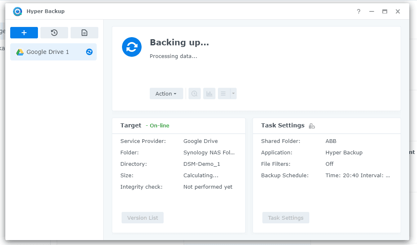Open the backup explorer clock-magnifier icon
Image resolution: width=417 pixels, height=245 pixels.
point(195,94)
